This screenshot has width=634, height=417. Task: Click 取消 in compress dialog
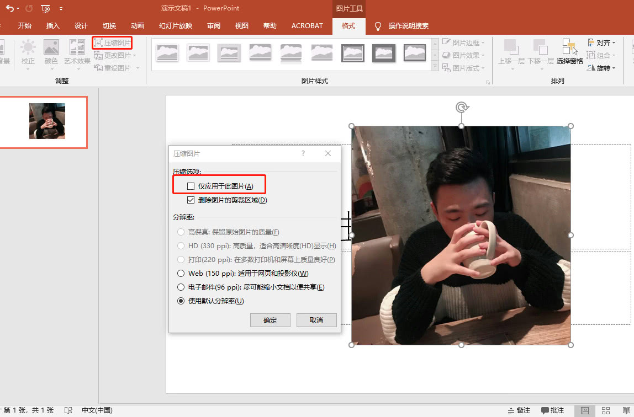[x=316, y=320]
